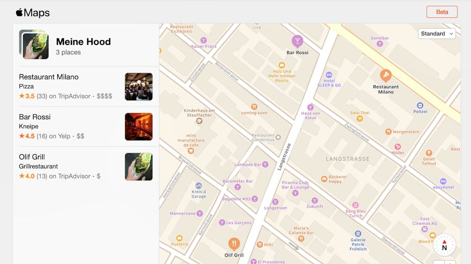The width and height of the screenshot is (471, 264).
Task: Click the "3 places" count text
Action: click(x=68, y=52)
